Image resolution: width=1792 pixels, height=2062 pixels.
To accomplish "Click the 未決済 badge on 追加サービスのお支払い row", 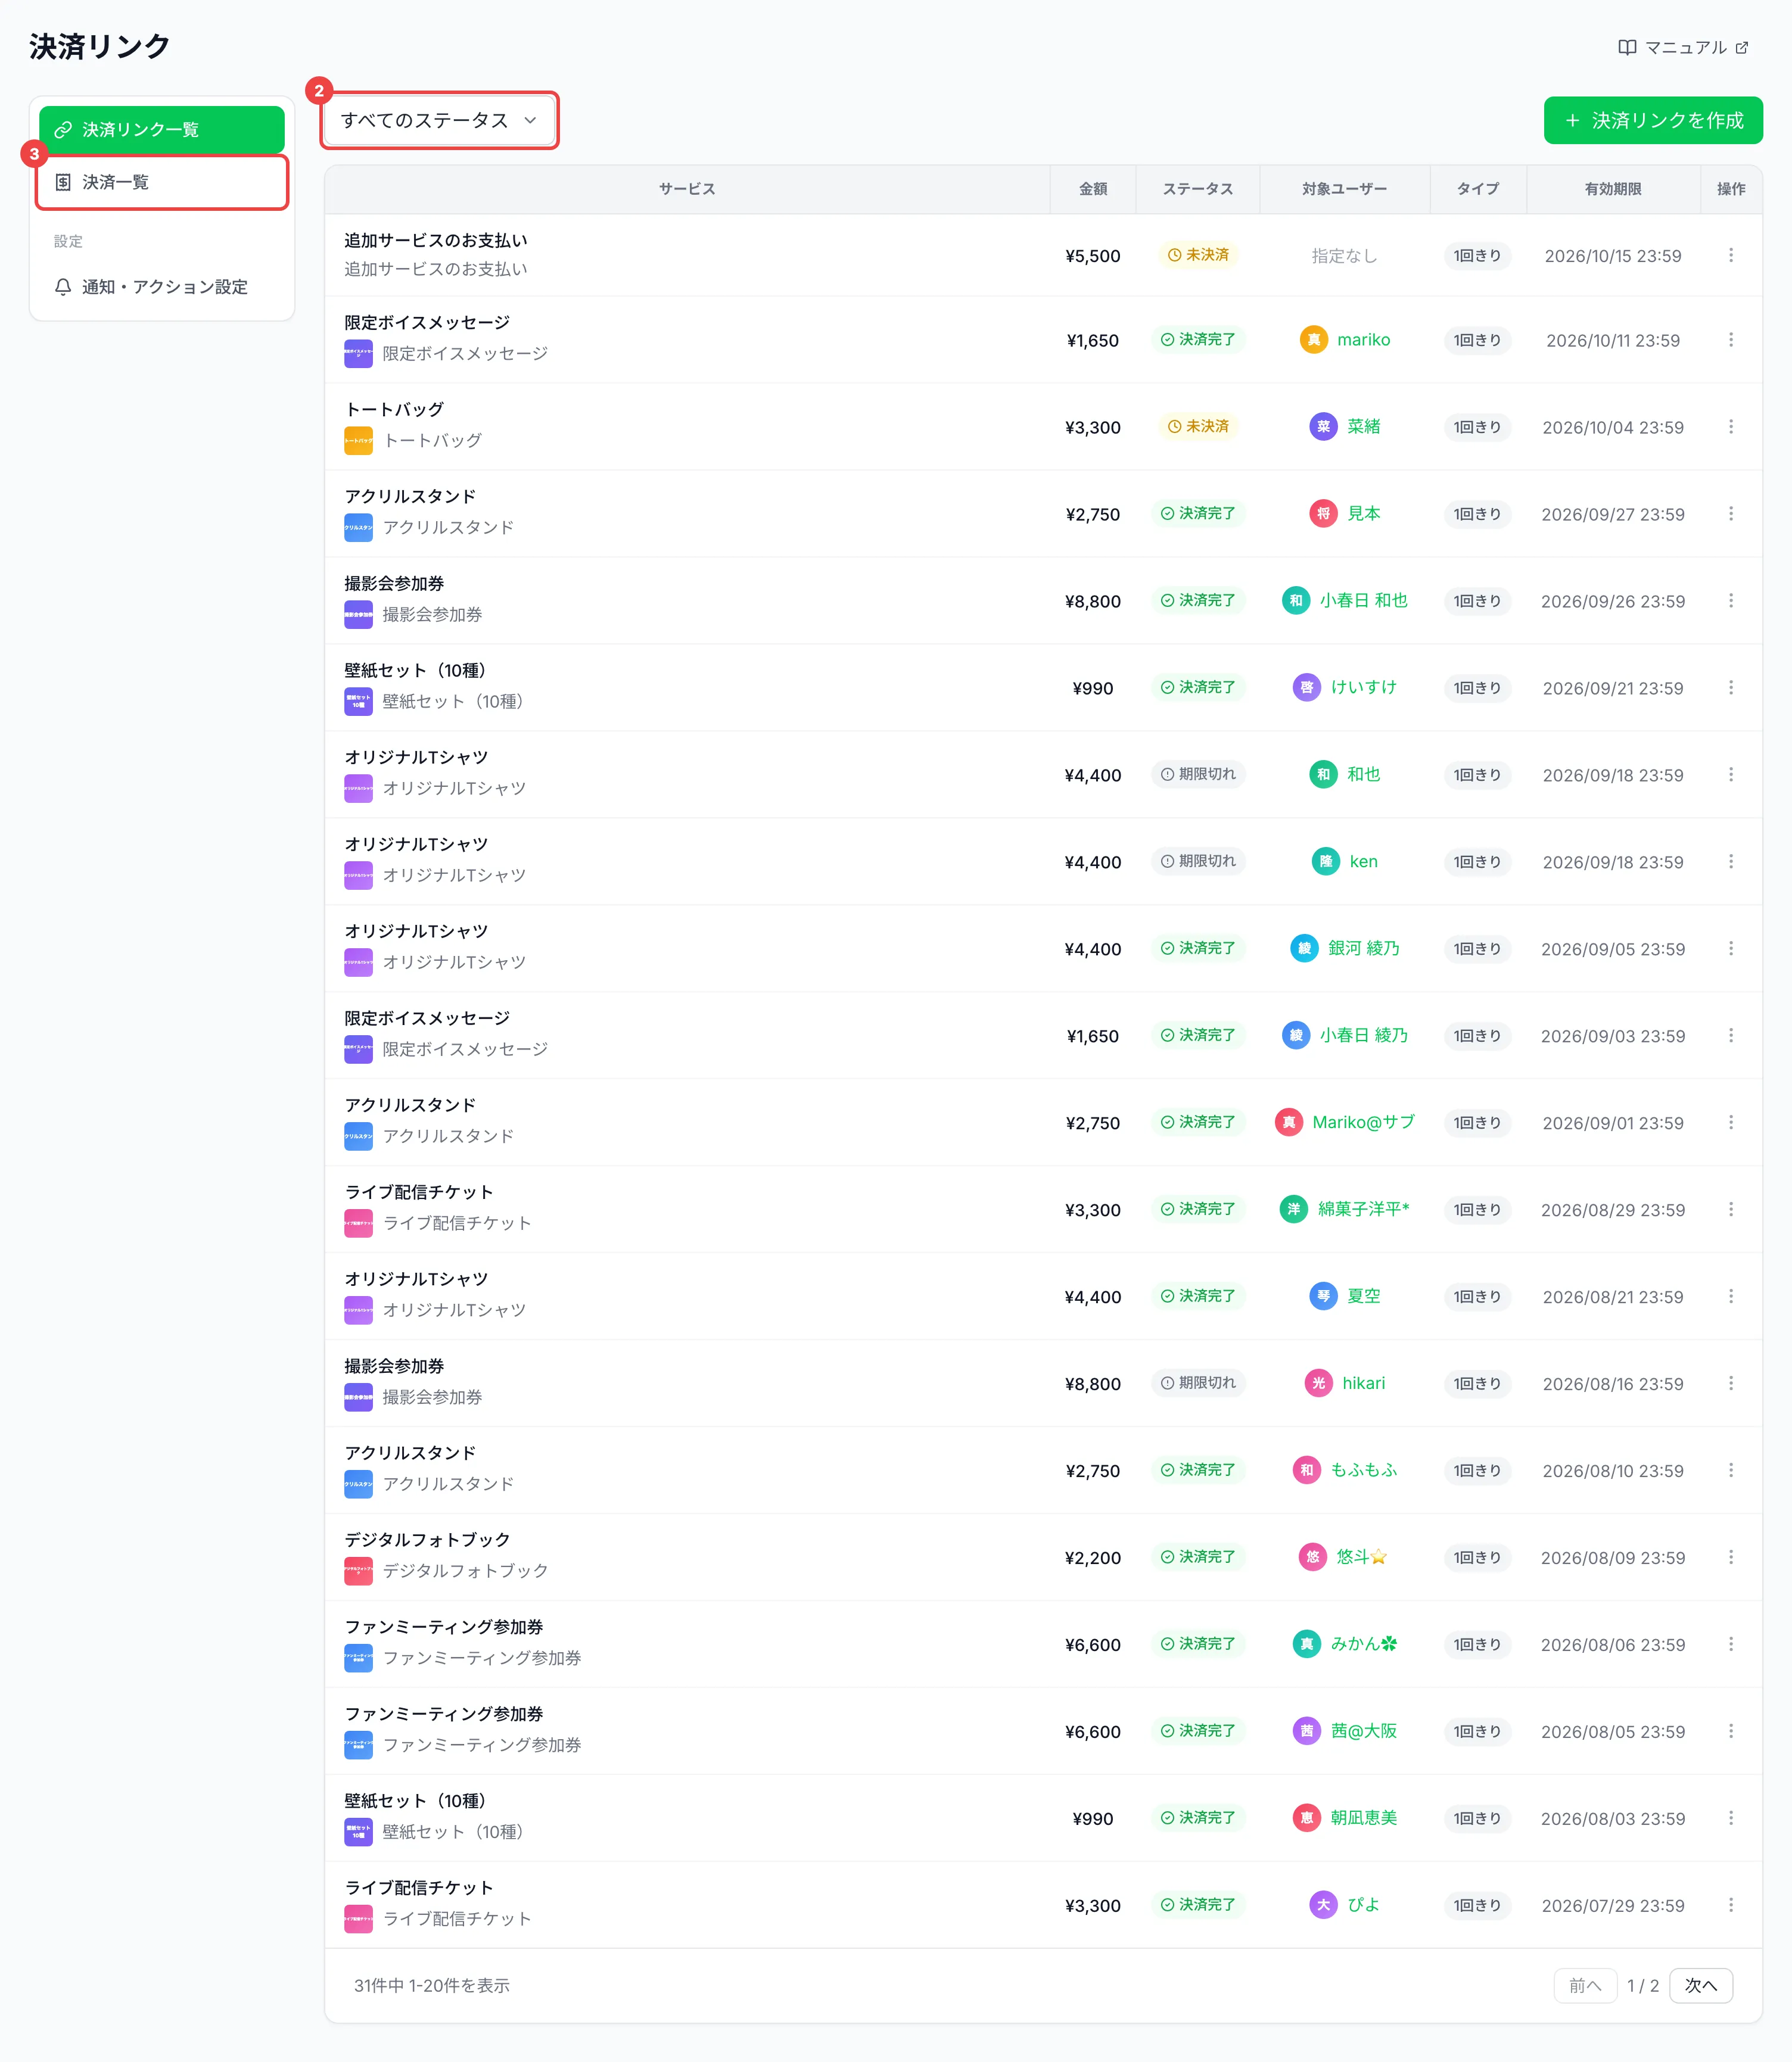I will 1198,255.
